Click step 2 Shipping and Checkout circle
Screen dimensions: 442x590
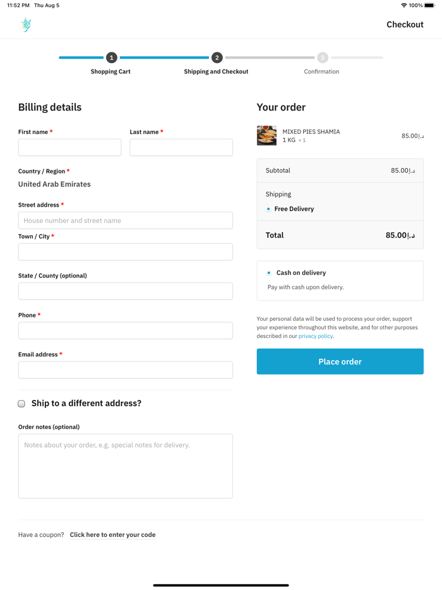(217, 57)
